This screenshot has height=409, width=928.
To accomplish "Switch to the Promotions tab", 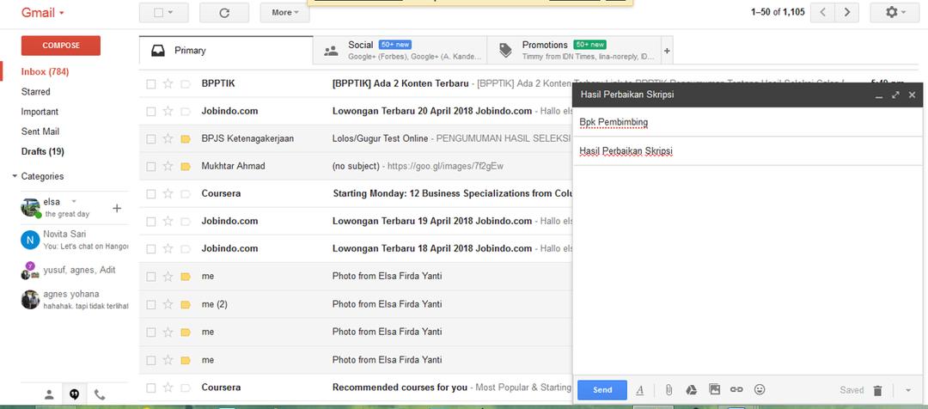I will tap(574, 51).
